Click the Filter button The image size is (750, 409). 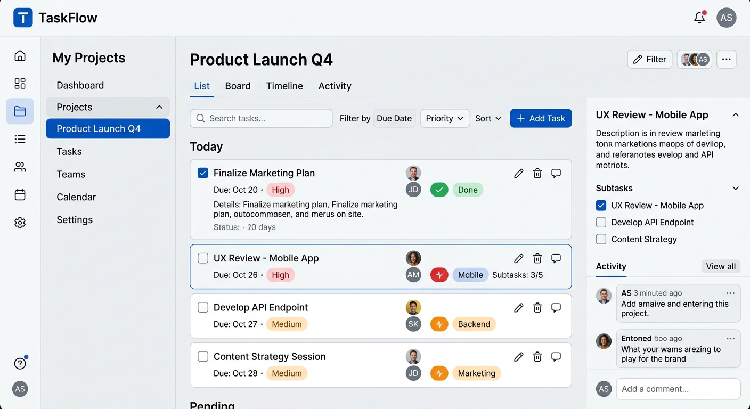pos(649,59)
